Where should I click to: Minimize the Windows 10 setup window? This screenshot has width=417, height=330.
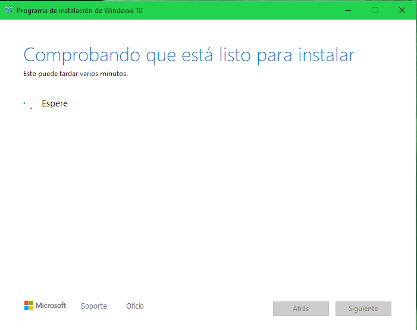(x=348, y=10)
